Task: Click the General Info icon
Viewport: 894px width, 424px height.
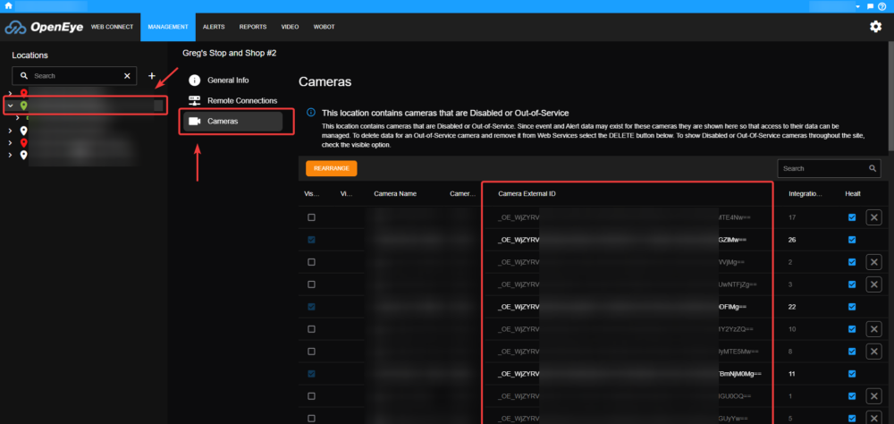Action: click(x=195, y=80)
